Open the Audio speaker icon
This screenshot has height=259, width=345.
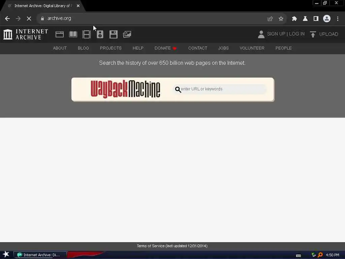tap(100, 34)
